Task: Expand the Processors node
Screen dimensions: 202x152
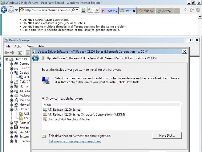Action: pyautogui.click(x=12, y=128)
